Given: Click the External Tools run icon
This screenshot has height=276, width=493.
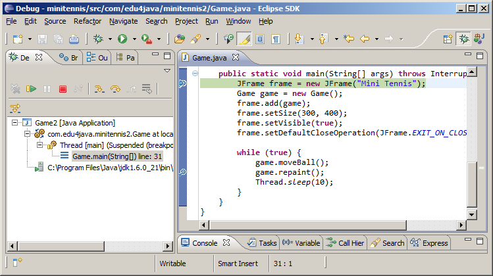Looking at the screenshot, I should [x=147, y=39].
